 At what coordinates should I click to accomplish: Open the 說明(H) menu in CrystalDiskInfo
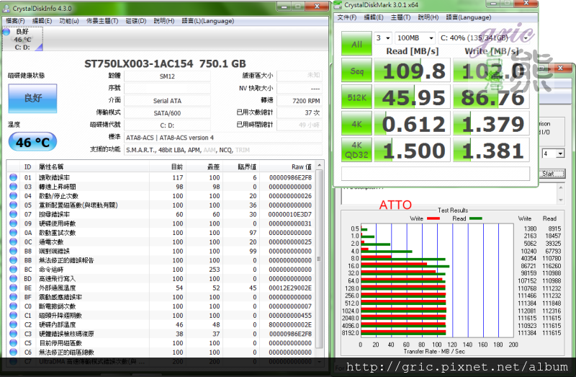pyautogui.click(x=164, y=21)
